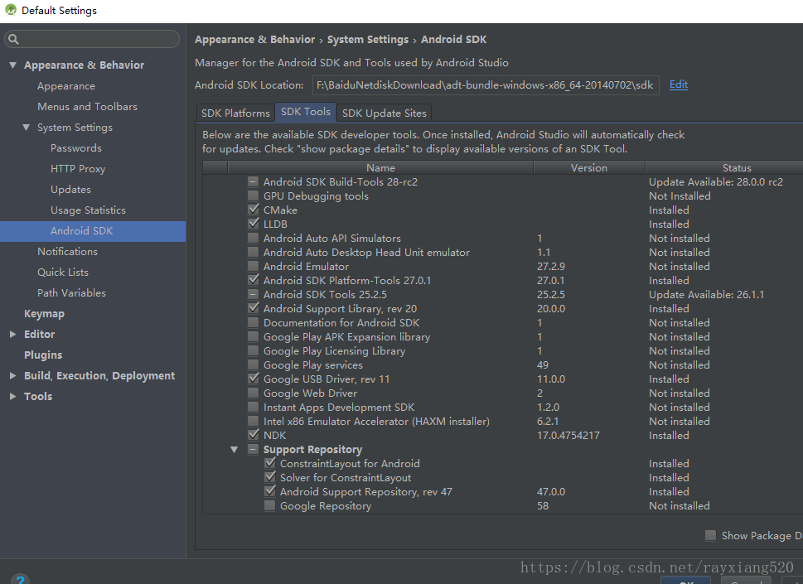
Task: Open help with the question mark button
Action: coord(20,580)
